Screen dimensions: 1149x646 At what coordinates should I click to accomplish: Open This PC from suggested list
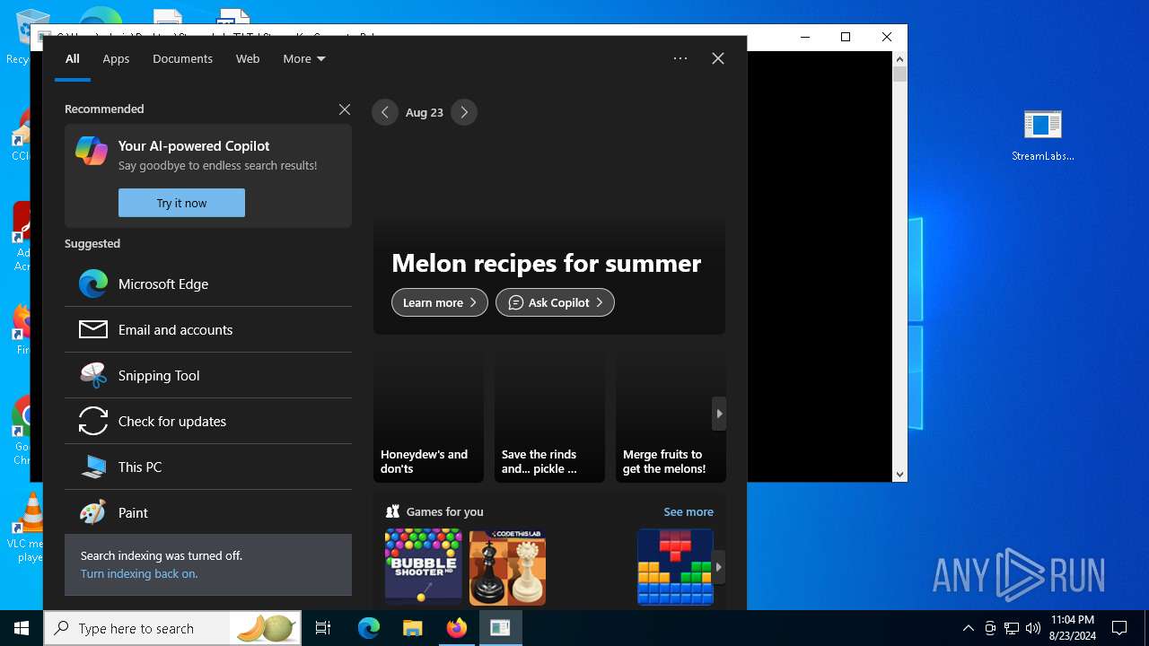click(208, 467)
